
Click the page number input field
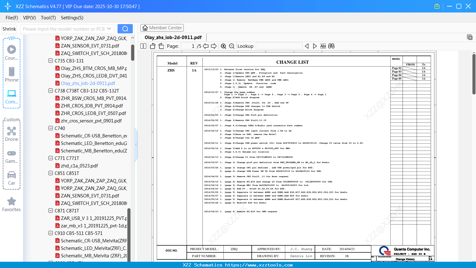tap(188, 46)
